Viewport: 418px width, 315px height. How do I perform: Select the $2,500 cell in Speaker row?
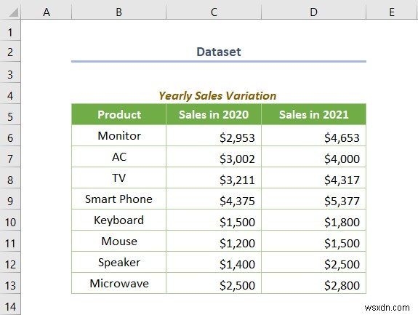point(314,263)
